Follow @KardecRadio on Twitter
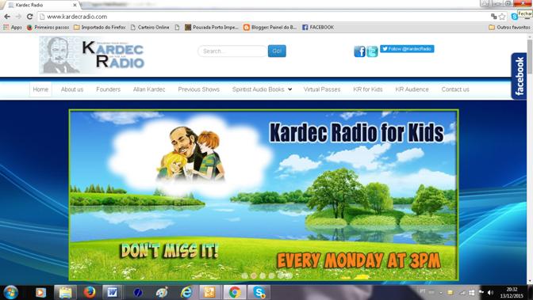Image resolution: width=533 pixels, height=300 pixels. (x=407, y=49)
